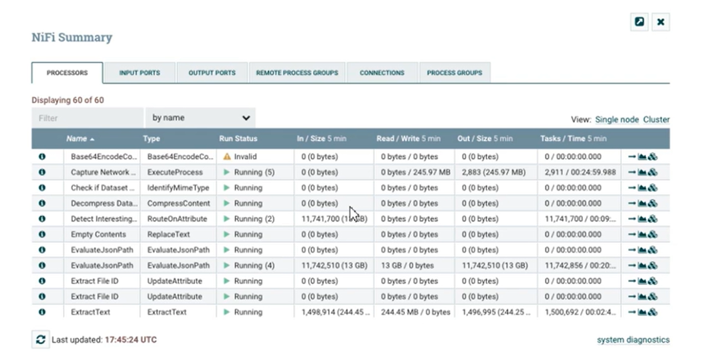Go to Capture Network processor on canvas
This screenshot has height=356, width=725.
pyautogui.click(x=631, y=173)
